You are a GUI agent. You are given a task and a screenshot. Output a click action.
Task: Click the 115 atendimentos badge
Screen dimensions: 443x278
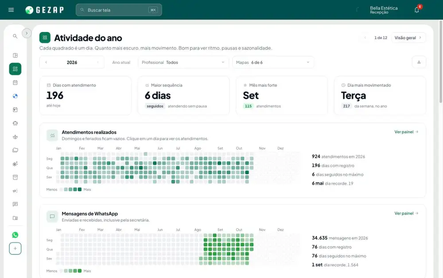[248, 106]
